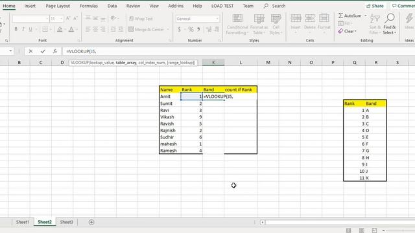Click AutoSum
Screen dimensions: 415x233
[350, 16]
